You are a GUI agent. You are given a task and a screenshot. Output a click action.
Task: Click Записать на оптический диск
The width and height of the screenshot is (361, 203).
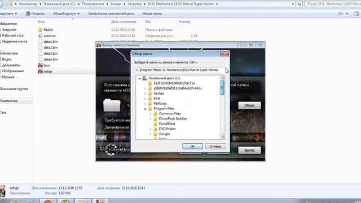(111, 14)
